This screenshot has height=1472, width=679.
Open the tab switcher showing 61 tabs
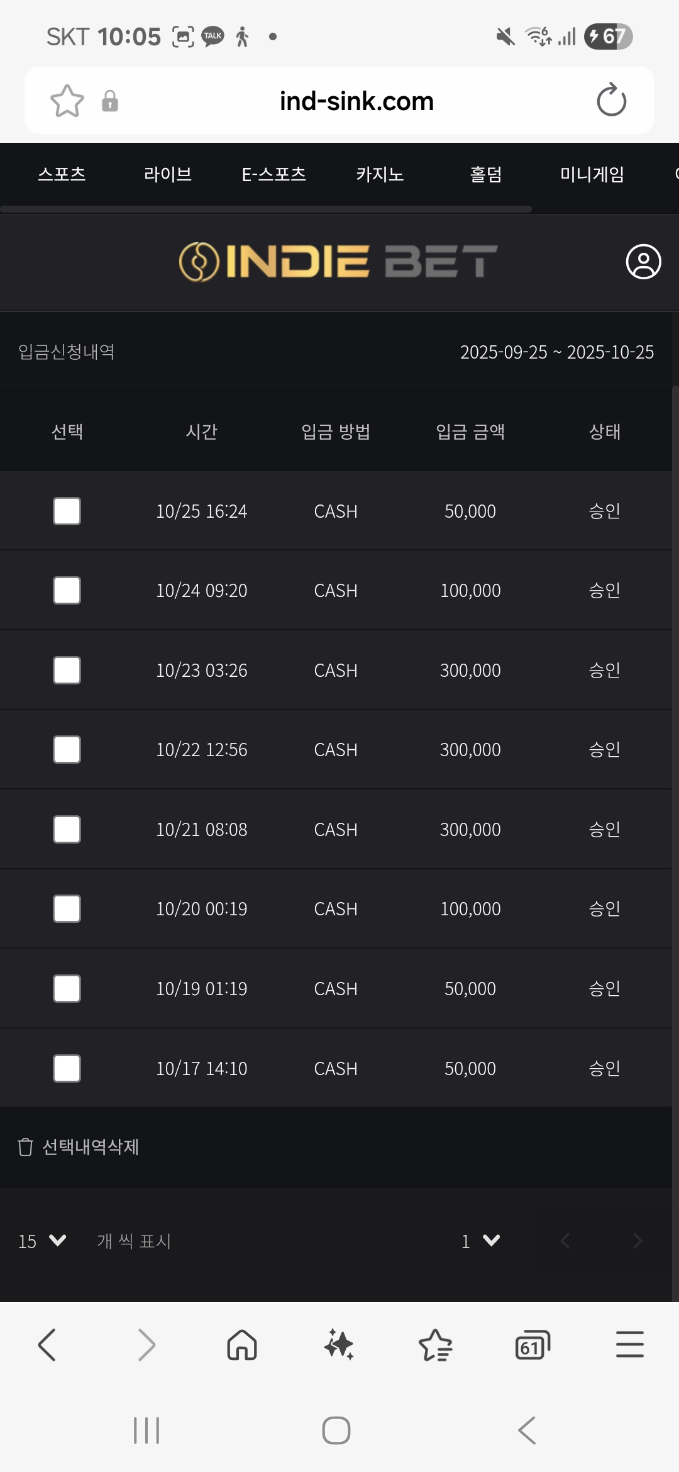tap(532, 1345)
